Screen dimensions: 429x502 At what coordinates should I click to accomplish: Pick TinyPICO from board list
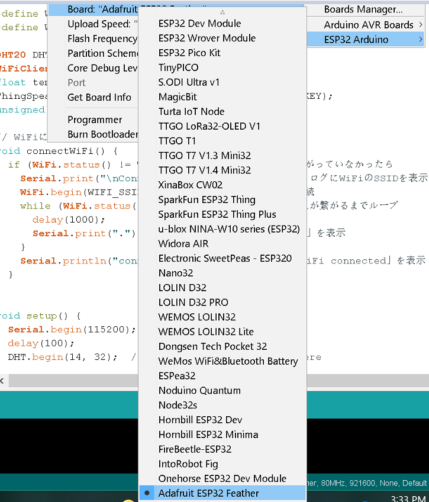point(222,67)
